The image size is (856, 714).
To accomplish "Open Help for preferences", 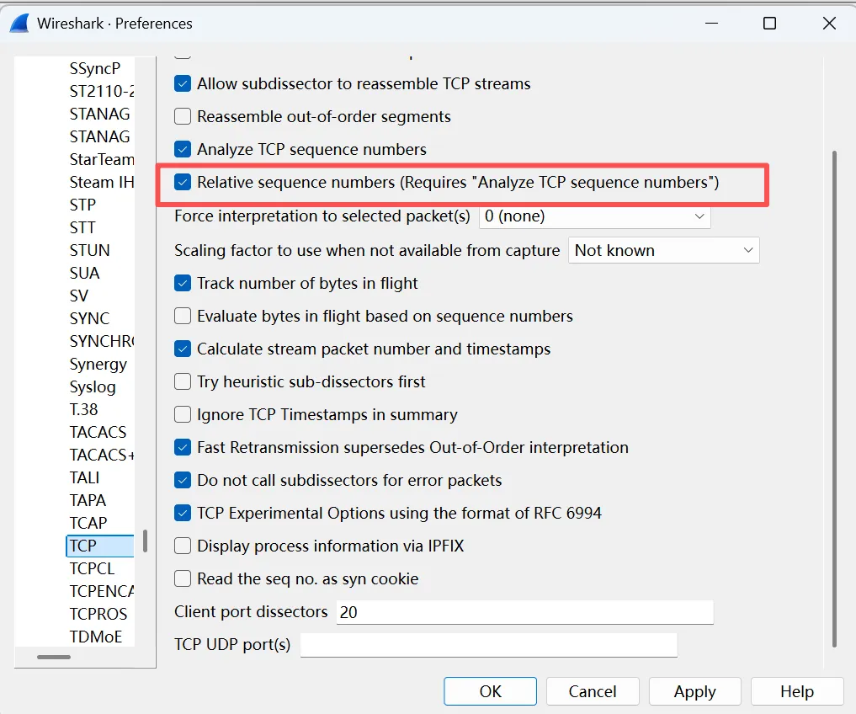I will coord(796,691).
